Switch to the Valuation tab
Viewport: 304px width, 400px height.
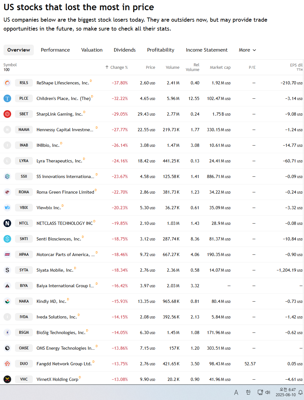[92, 50]
